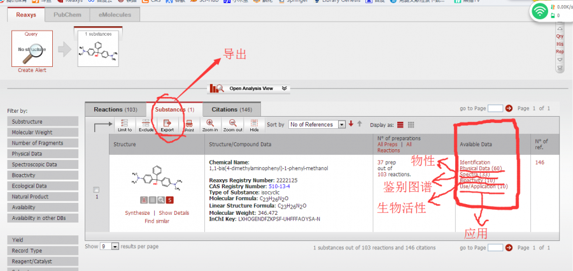Click the Synthesize link
The image size is (573, 271).
tap(138, 213)
